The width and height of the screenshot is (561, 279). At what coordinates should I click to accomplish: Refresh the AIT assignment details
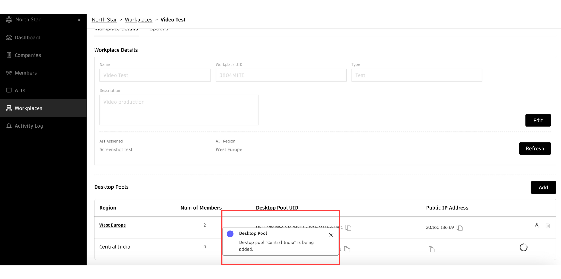[535, 148]
